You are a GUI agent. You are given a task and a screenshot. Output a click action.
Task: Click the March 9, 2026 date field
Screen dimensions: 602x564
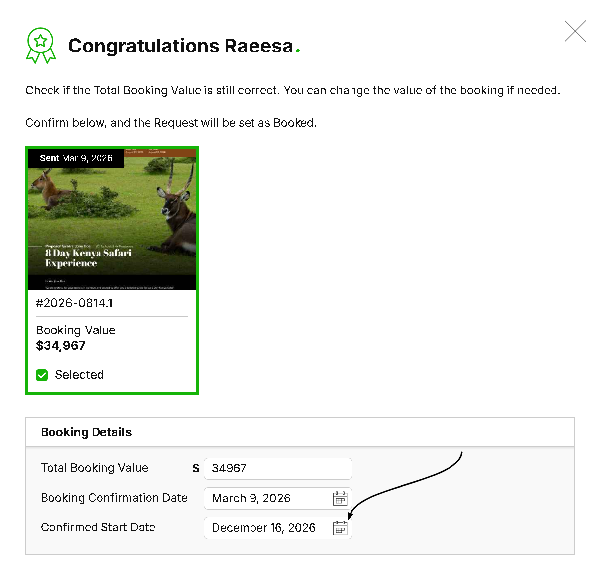(267, 498)
